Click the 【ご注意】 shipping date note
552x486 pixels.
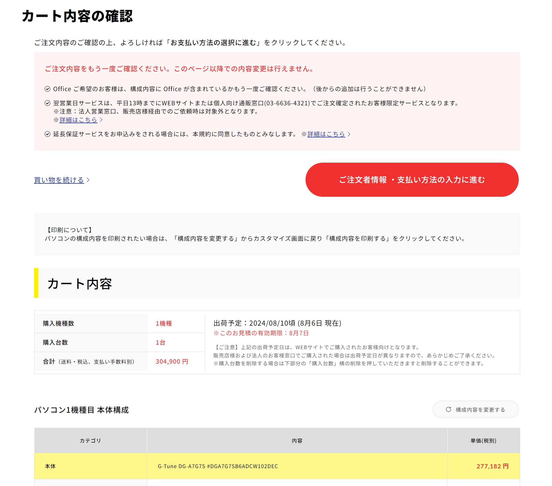316,347
